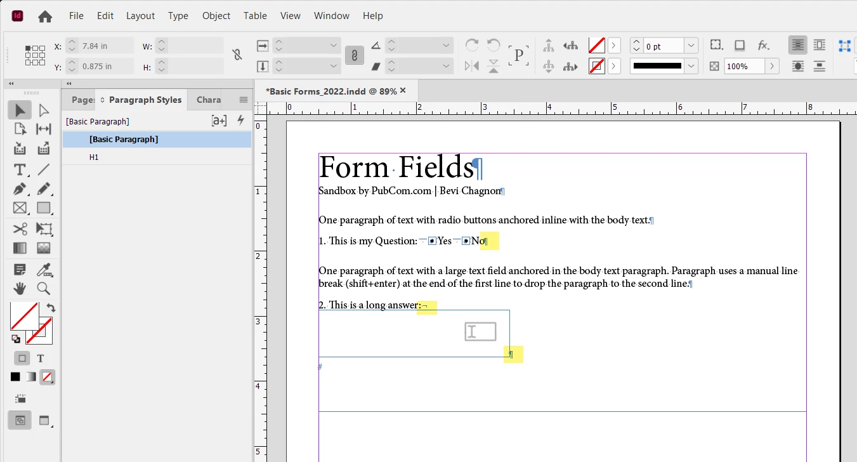The image size is (857, 462).
Task: Select the Content Collector tool
Action: click(x=20, y=149)
